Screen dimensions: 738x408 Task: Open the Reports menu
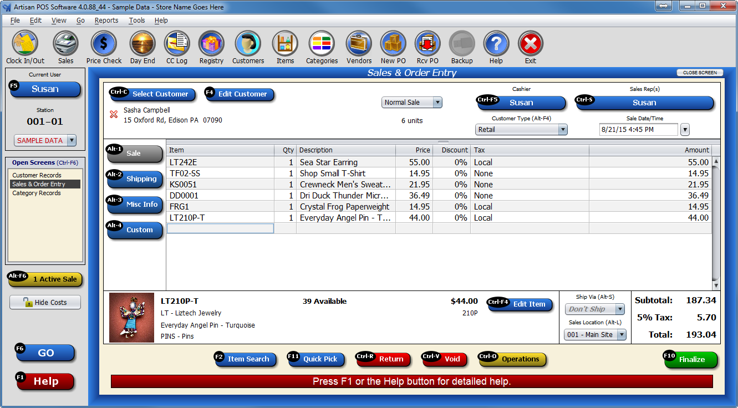(106, 21)
